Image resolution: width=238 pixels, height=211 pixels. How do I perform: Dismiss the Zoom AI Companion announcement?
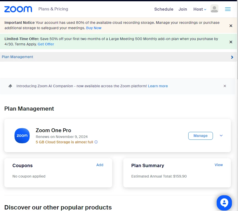(x=225, y=86)
